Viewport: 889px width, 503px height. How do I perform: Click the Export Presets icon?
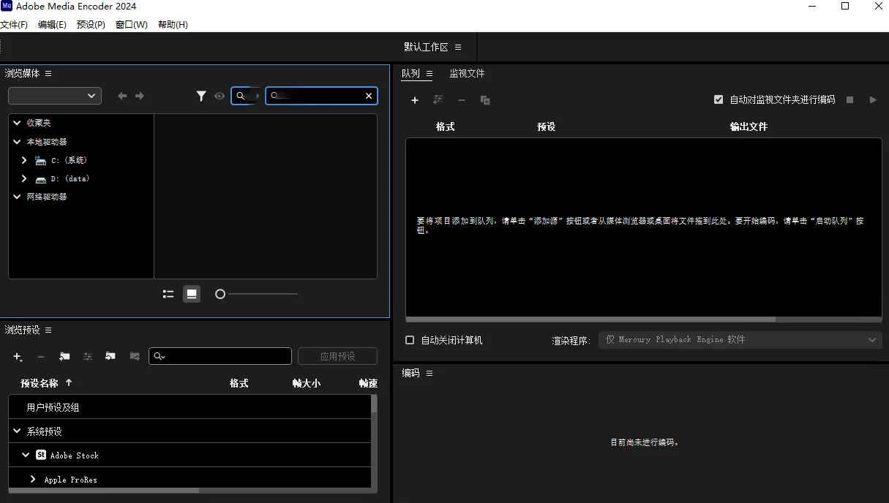point(135,356)
